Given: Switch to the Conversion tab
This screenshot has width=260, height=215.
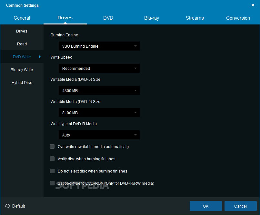Looking at the screenshot, I should tap(238, 18).
